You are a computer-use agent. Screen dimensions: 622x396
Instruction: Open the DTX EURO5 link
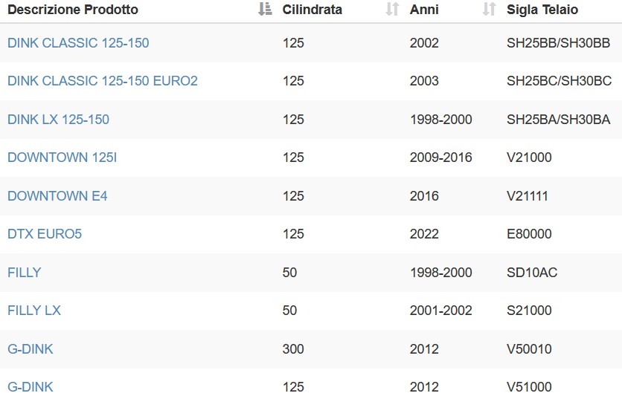click(45, 233)
